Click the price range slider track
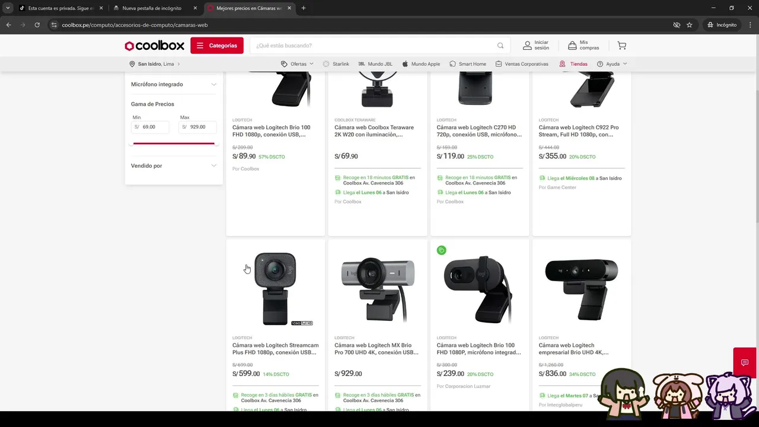Image resolution: width=759 pixels, height=427 pixels. (x=174, y=144)
